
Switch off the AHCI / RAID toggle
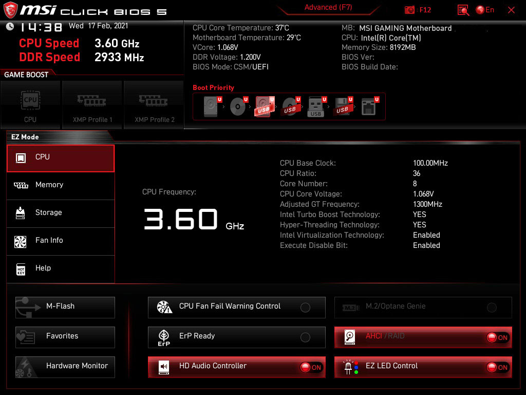click(497, 337)
